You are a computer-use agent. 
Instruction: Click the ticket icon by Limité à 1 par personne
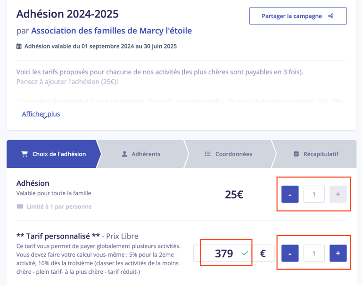click(20, 206)
